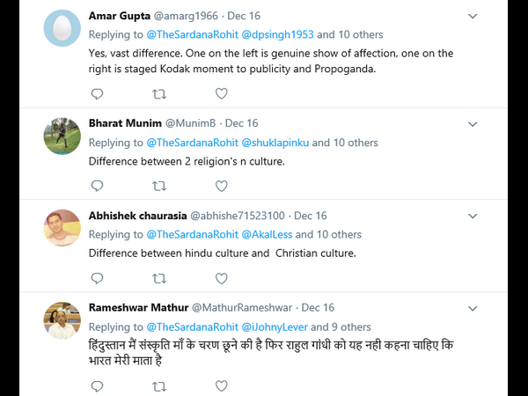This screenshot has width=528, height=396.
Task: Retweet Amar Gupta's tweet
Action: [159, 93]
